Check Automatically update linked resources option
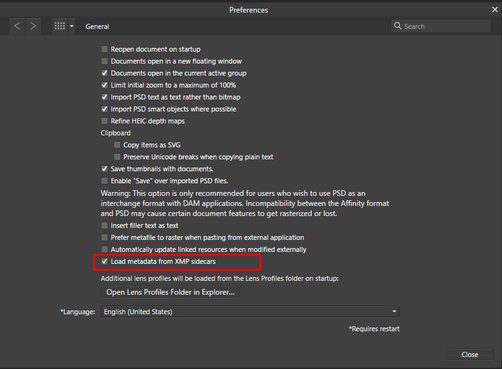This screenshot has width=502, height=369. (x=105, y=249)
